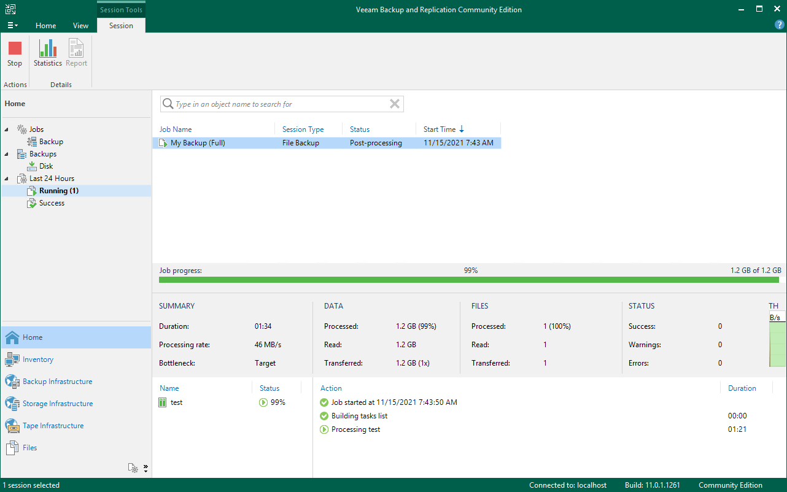Click the Backup job icon in tree

click(x=32, y=142)
